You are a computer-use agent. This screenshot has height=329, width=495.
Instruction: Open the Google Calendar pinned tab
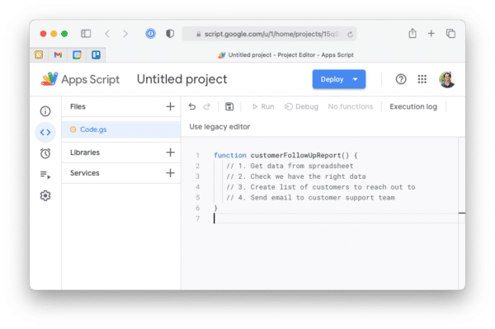[77, 55]
